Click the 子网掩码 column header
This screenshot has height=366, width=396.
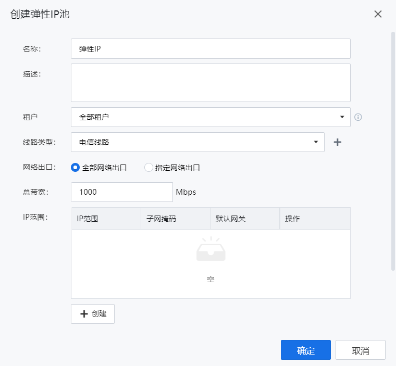[x=176, y=219]
